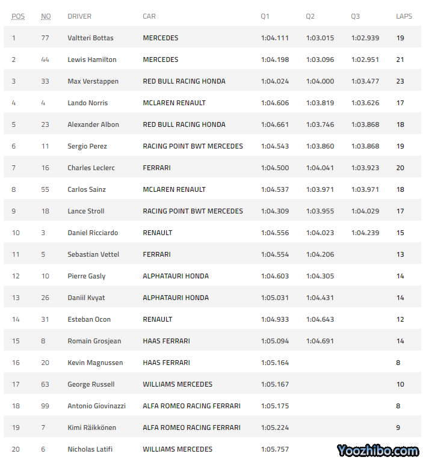Select Daniel Ricciardo's Q3 time 1:04.239

coord(365,233)
